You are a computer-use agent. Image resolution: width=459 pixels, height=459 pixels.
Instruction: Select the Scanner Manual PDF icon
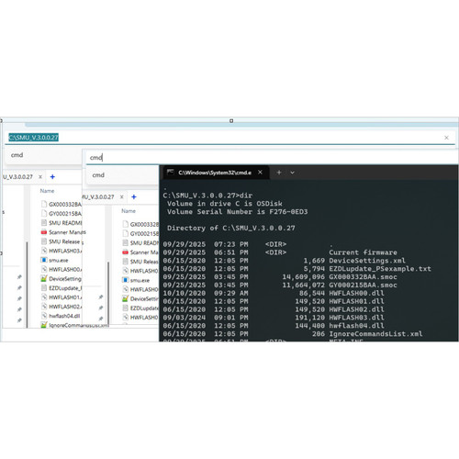(x=44, y=232)
